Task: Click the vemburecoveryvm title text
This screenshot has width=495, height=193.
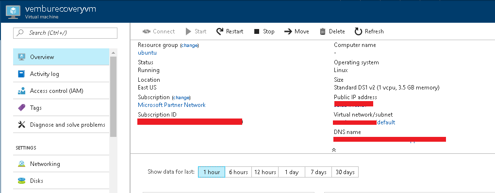Action: click(x=60, y=9)
